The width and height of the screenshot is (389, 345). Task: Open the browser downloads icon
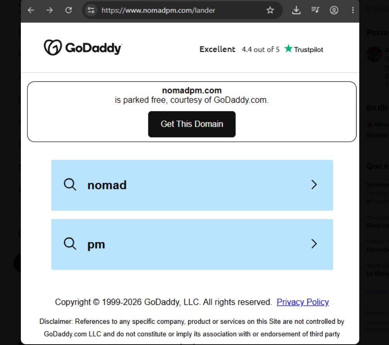[296, 10]
